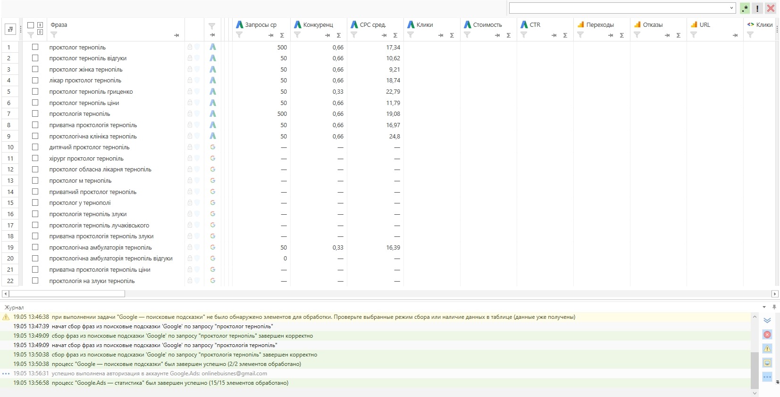Image resolution: width=780 pixels, height=397 pixels.
Task: Open filter for Стоимость column
Action: click(467, 35)
